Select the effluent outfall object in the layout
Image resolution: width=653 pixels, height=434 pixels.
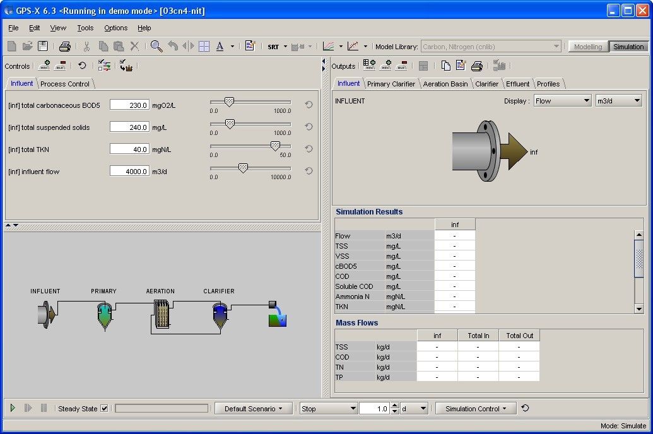(x=278, y=314)
